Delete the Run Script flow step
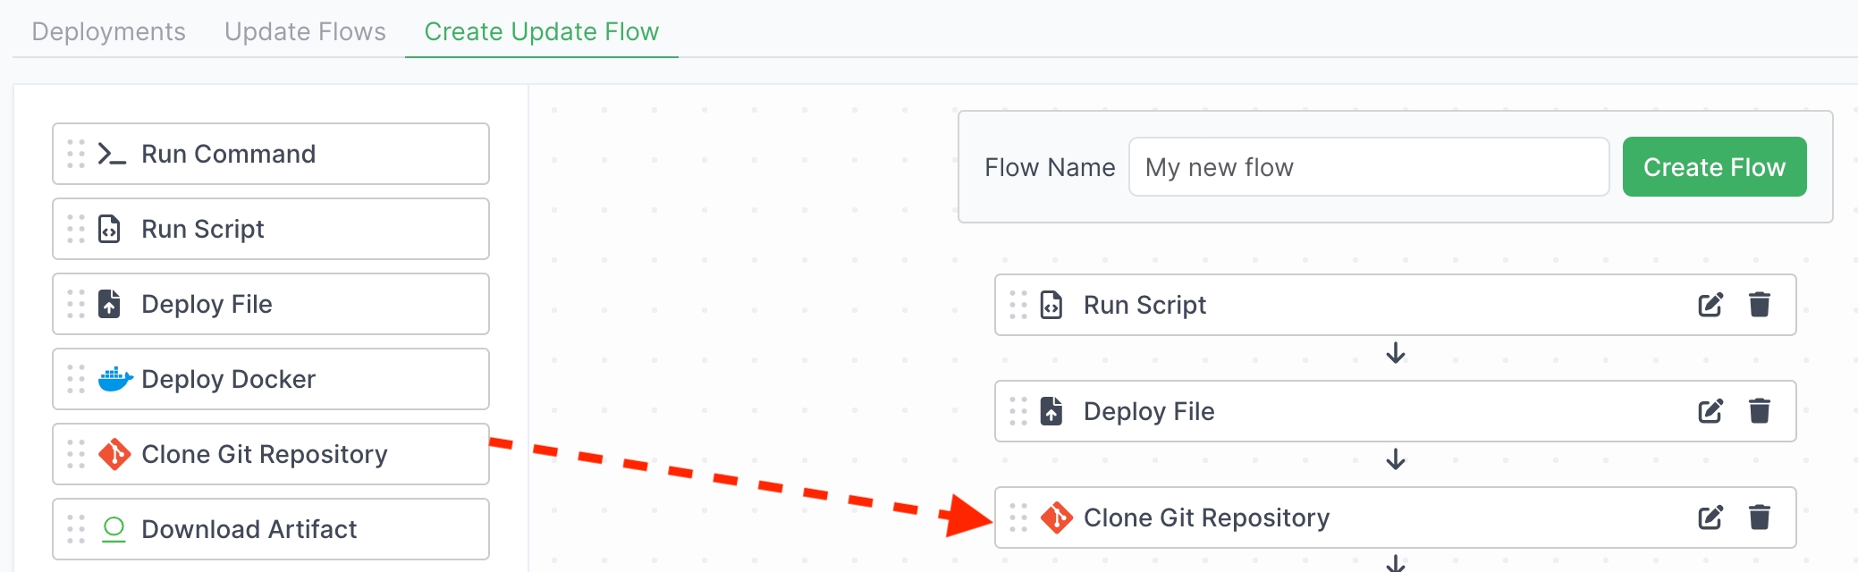This screenshot has width=1858, height=572. tap(1759, 305)
